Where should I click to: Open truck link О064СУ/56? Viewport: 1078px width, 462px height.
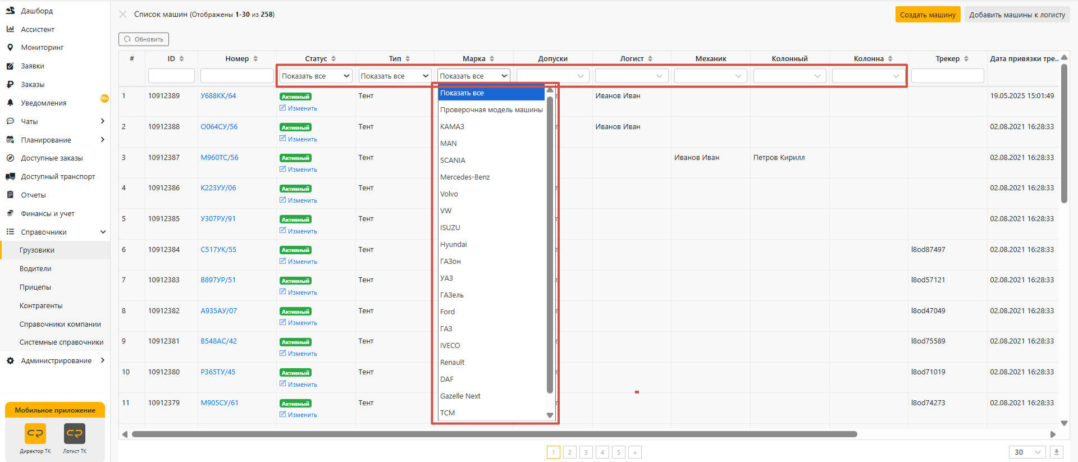coord(219,127)
